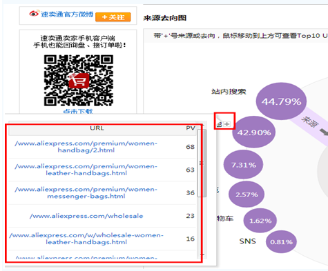Image resolution: width=328 pixels, height=271 pixels.
Task: Open the women-messenger-bags.html URL link
Action: tap(86, 192)
